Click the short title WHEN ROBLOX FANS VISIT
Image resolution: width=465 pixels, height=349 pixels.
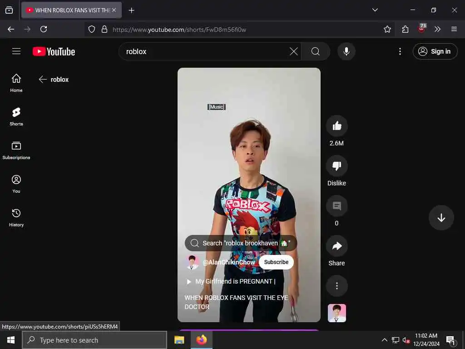(x=236, y=302)
